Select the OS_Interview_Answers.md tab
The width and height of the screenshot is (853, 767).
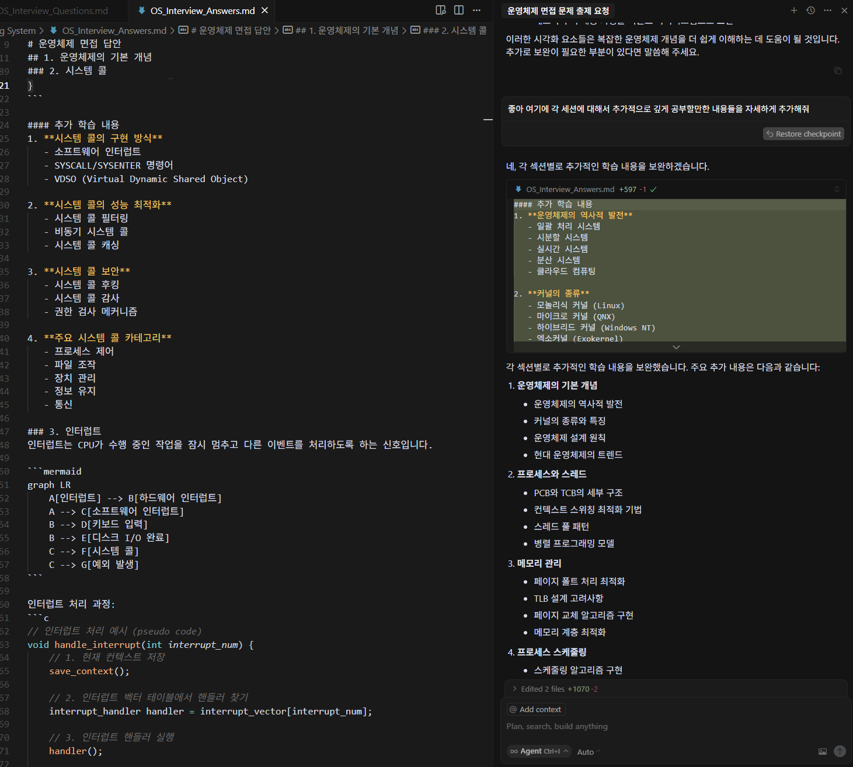[201, 11]
